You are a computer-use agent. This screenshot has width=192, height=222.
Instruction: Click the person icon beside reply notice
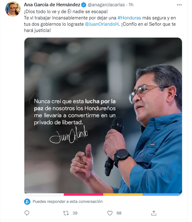(x=27, y=202)
